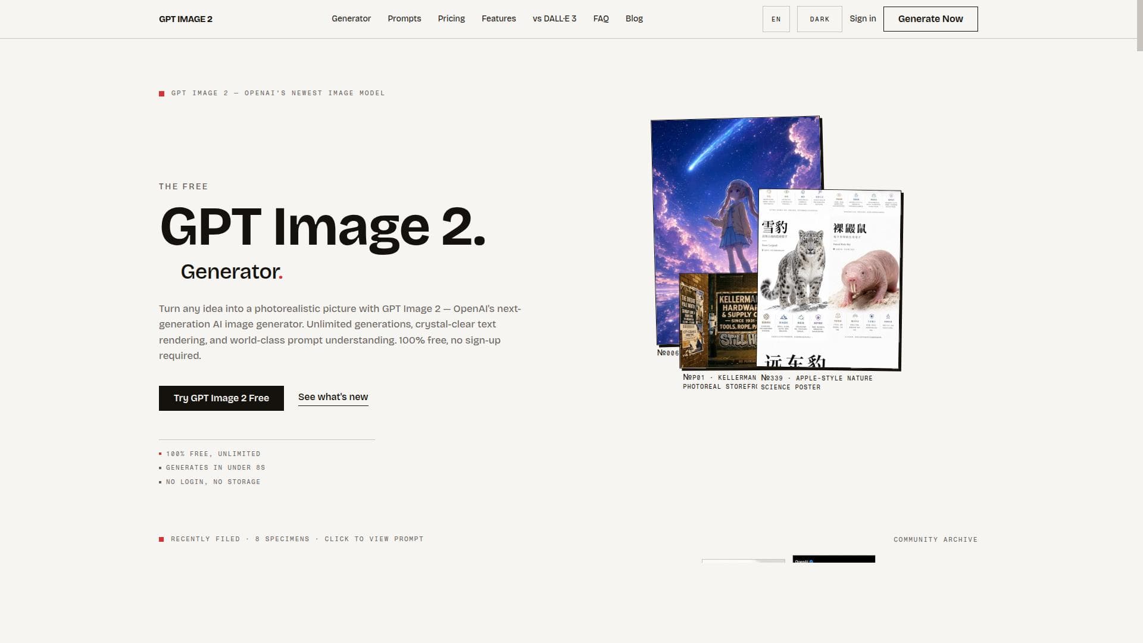The image size is (1143, 643).
Task: Open the vs DALL·E 3 comparison
Action: pyautogui.click(x=554, y=18)
